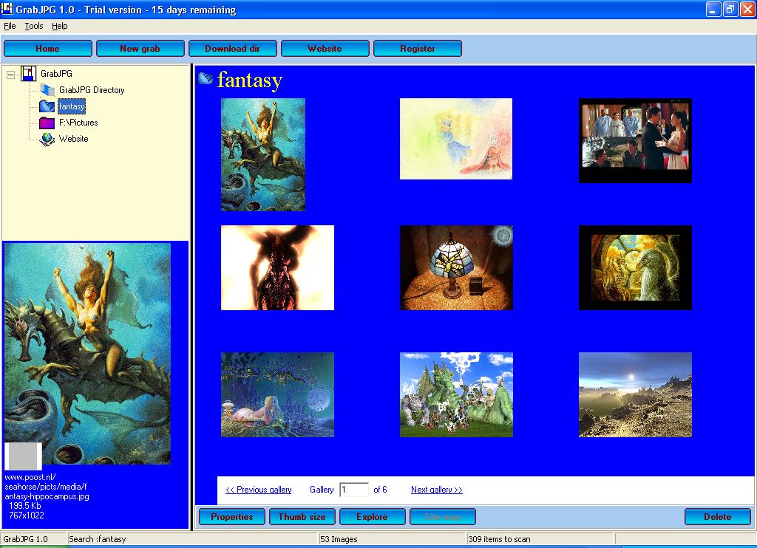Click the Thumb size button
The image size is (757, 548).
302,517
